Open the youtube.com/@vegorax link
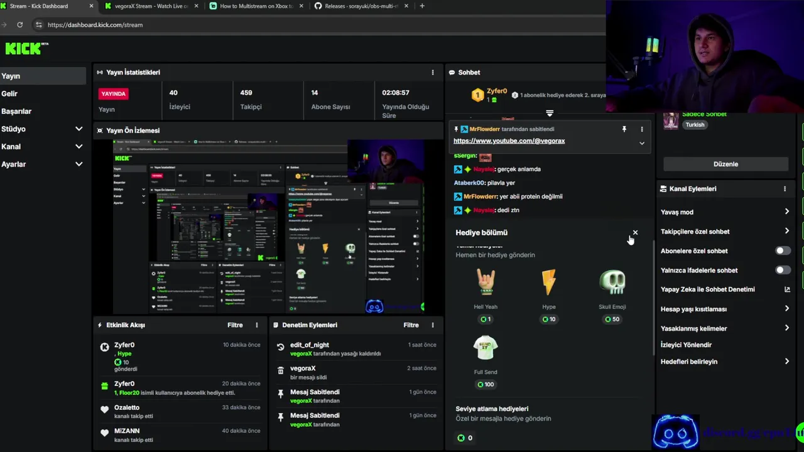 [x=509, y=141]
